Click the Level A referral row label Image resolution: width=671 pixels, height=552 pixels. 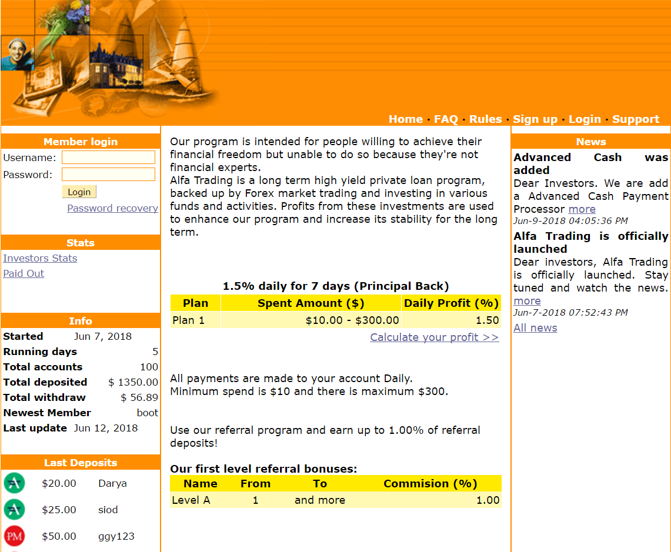coord(191,500)
